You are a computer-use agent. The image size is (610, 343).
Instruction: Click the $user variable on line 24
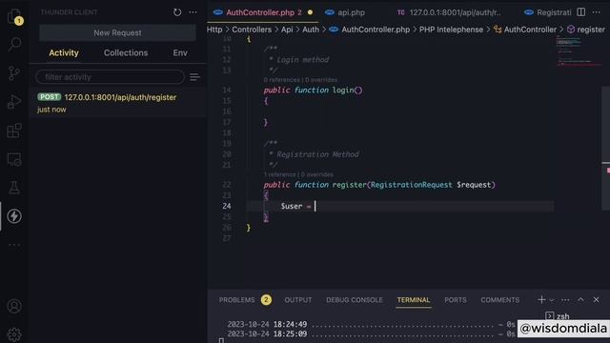point(292,206)
